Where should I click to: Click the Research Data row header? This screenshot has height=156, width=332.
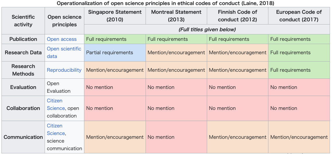23,52
